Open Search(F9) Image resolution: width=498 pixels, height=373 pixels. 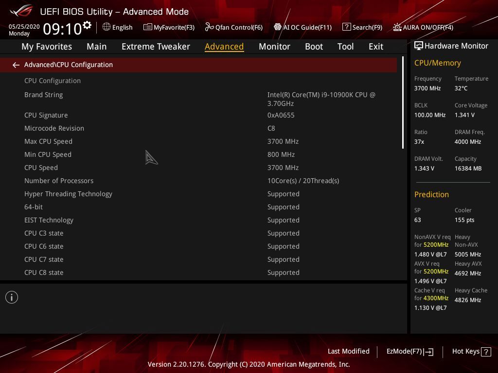(x=362, y=27)
